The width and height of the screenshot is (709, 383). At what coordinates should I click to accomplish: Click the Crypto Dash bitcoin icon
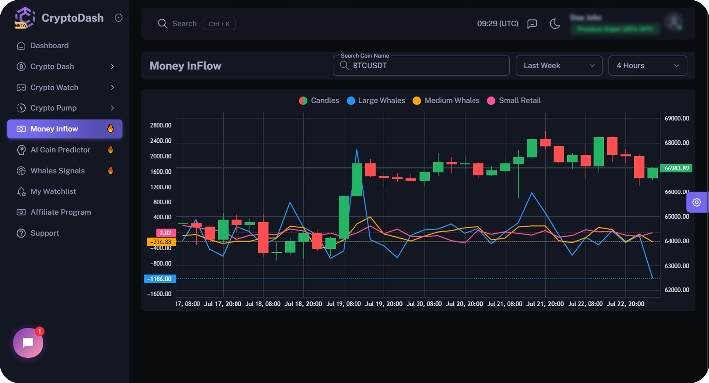pos(21,67)
